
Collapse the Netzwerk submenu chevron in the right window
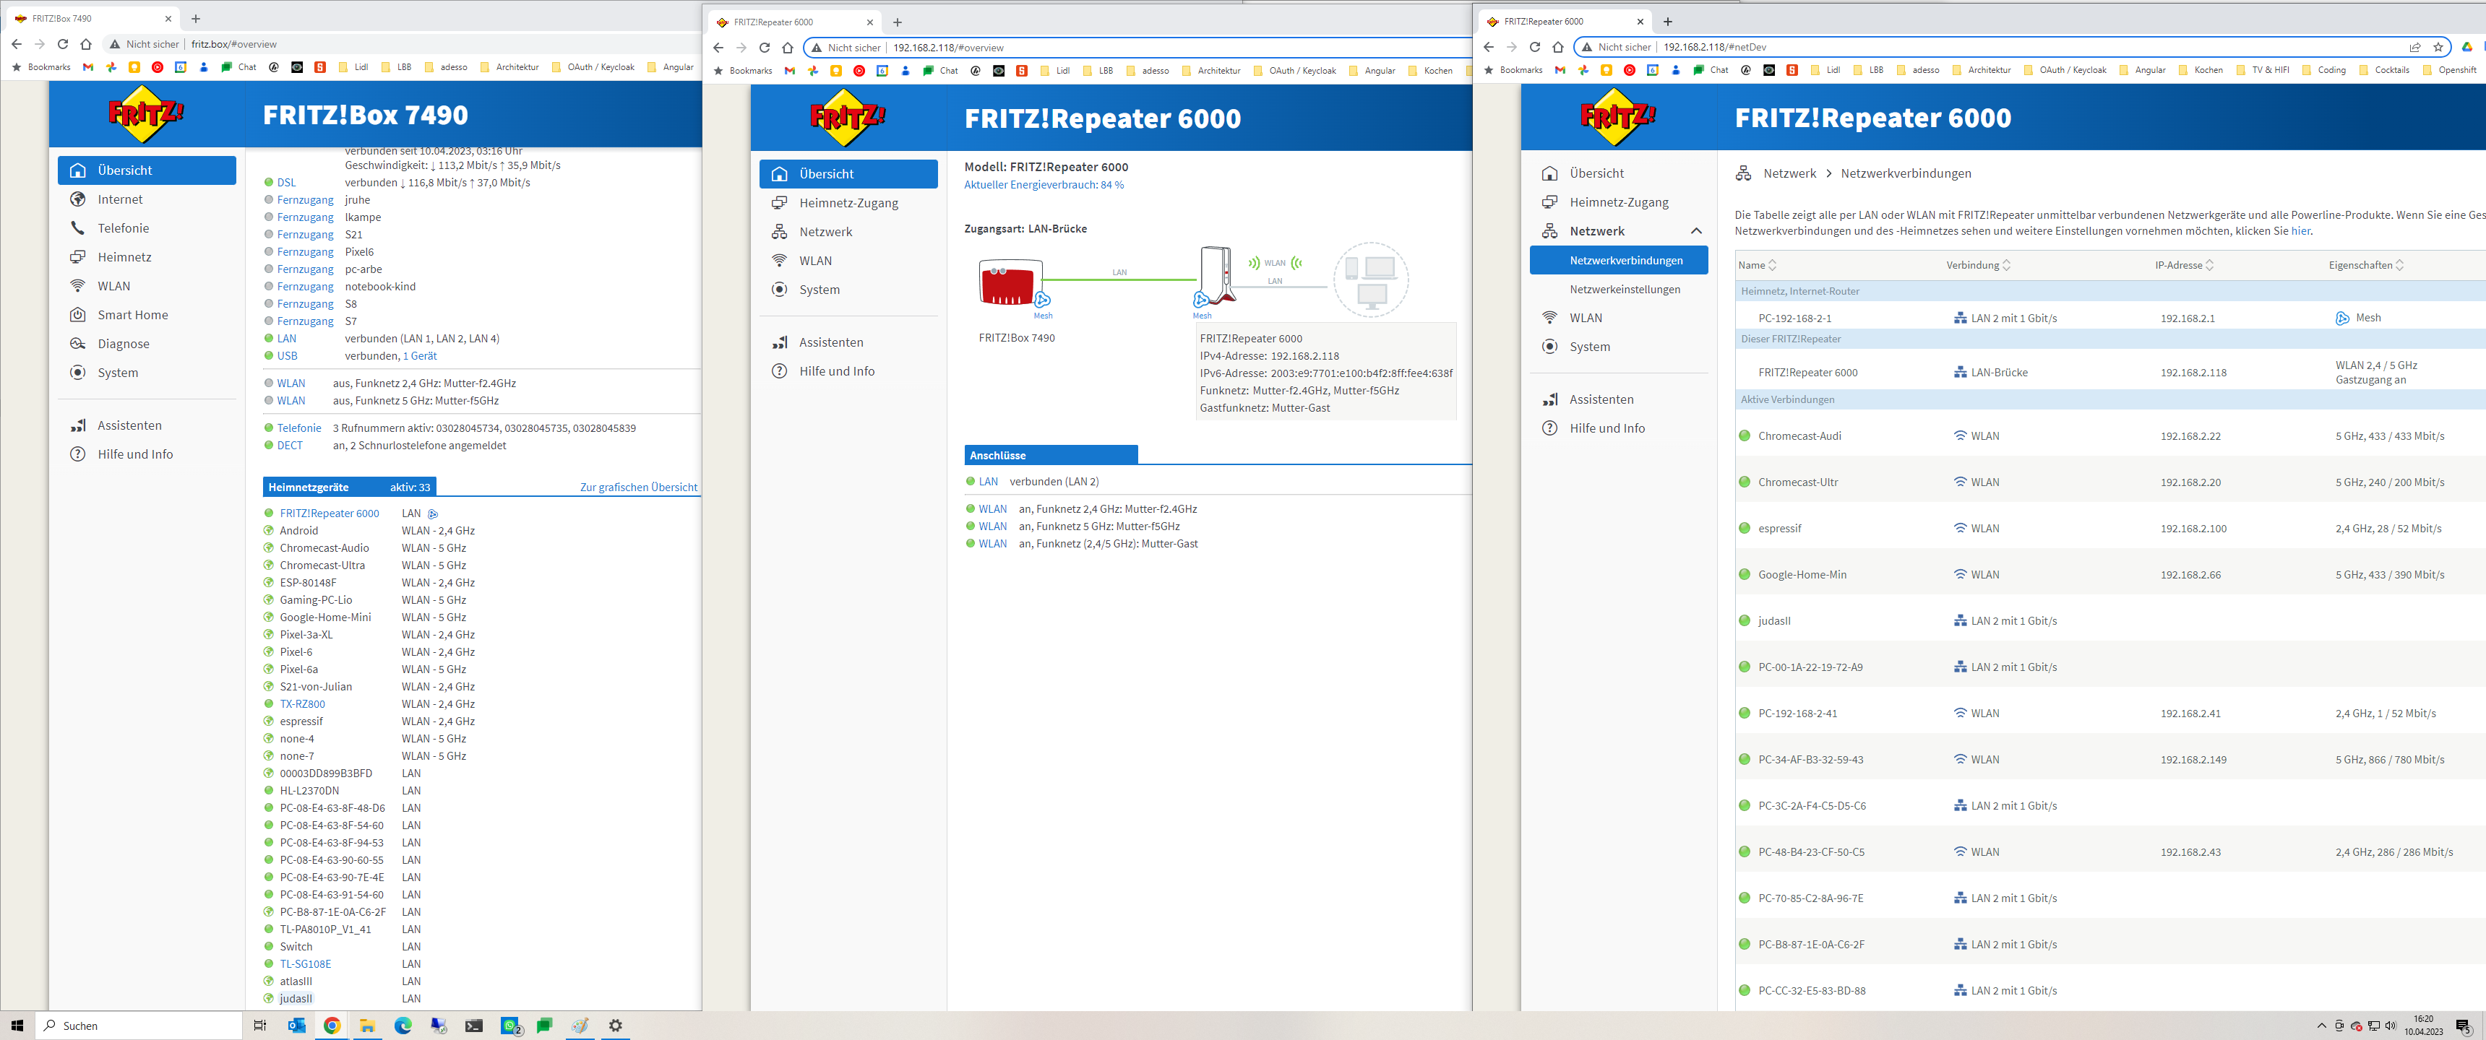pyautogui.click(x=1695, y=232)
